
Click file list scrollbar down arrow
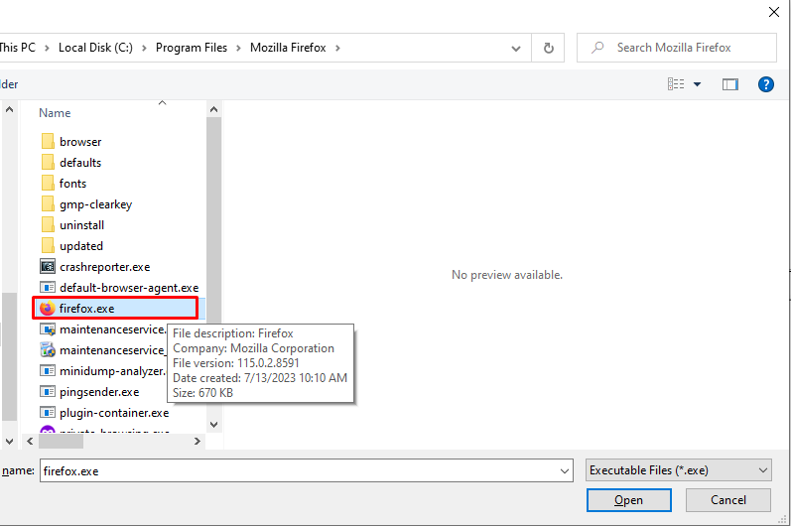tap(214, 425)
